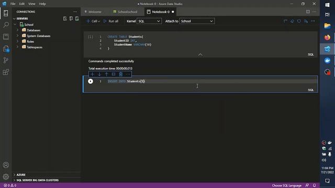Open the Manage gear icon
The width and height of the screenshot is (335, 188).
(x=6, y=177)
